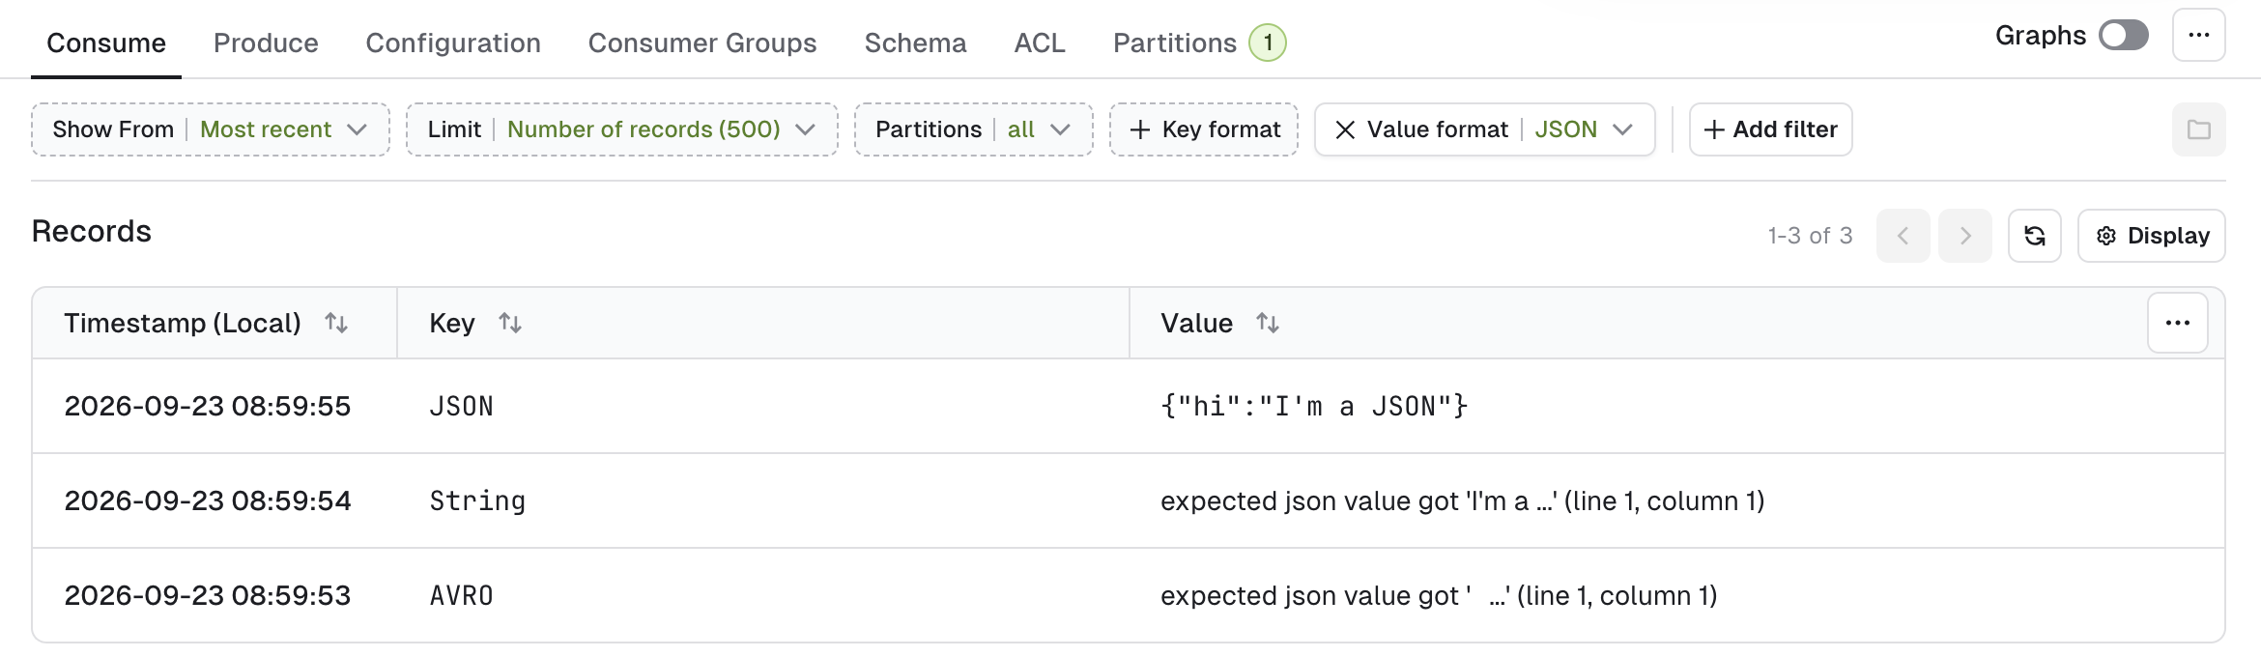Select timestamp 2026-09-23 08:59:54
This screenshot has width=2261, height=657.
point(208,500)
